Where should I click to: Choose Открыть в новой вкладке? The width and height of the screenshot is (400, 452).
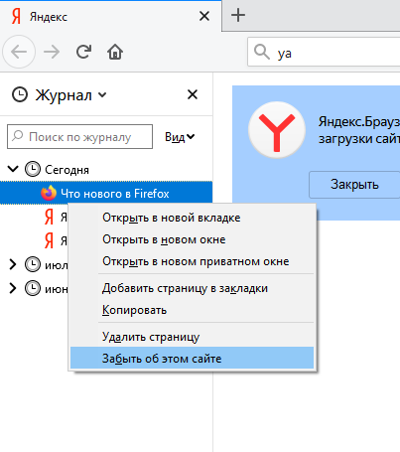point(192,218)
